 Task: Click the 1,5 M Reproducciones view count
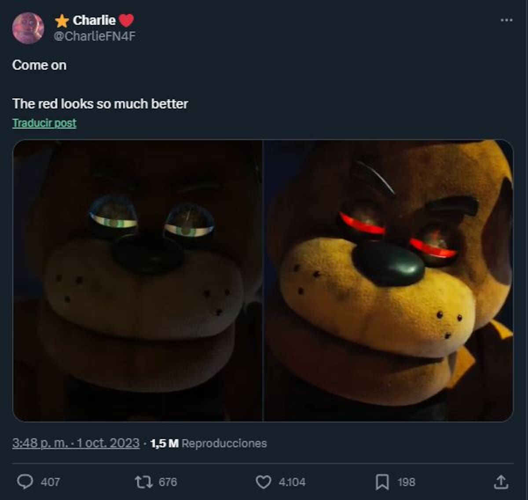point(209,443)
